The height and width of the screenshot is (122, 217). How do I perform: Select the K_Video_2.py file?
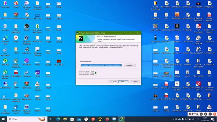[x=198, y=97]
